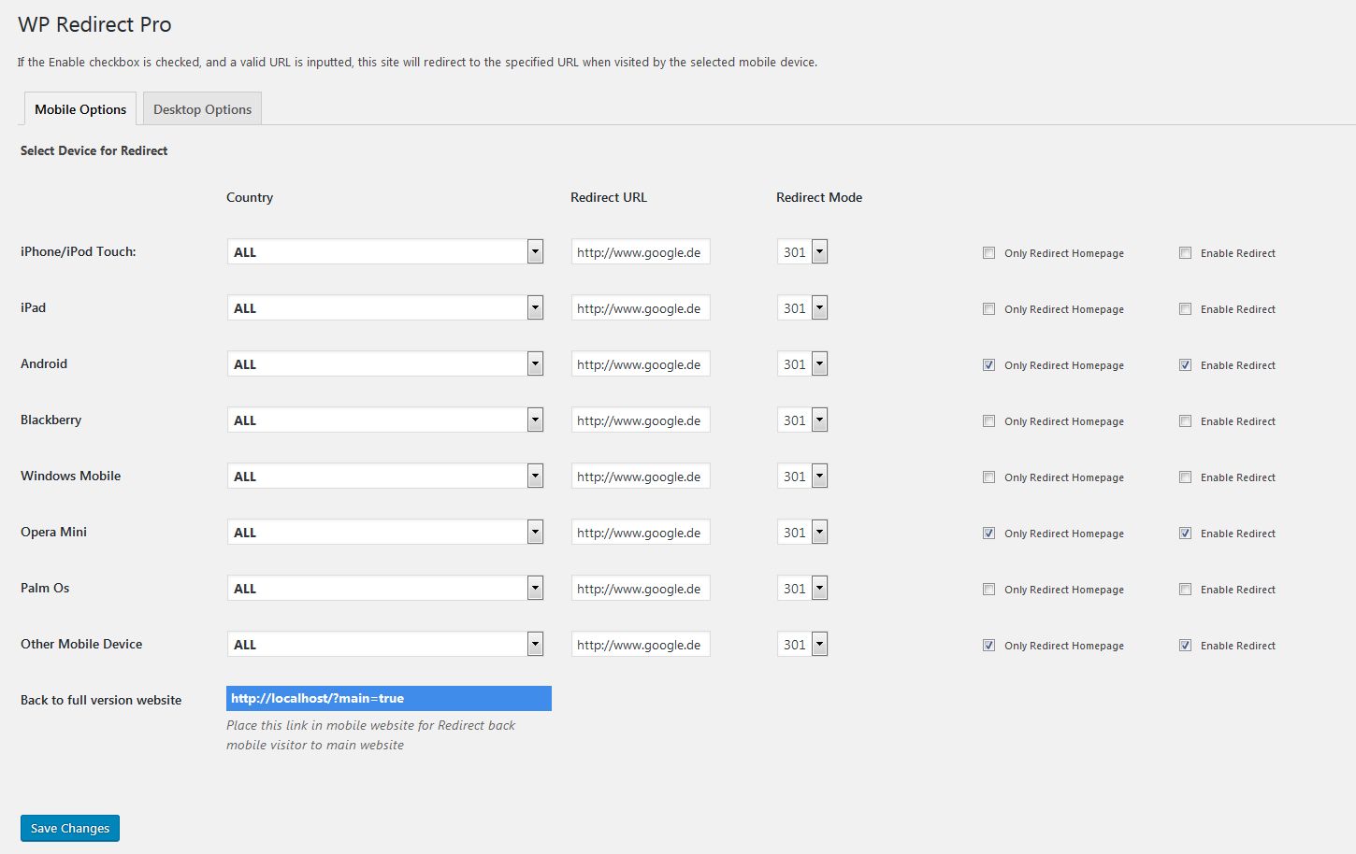The height and width of the screenshot is (854, 1356).
Task: Expand the Country dropdown for Palm Os
Action: point(384,588)
